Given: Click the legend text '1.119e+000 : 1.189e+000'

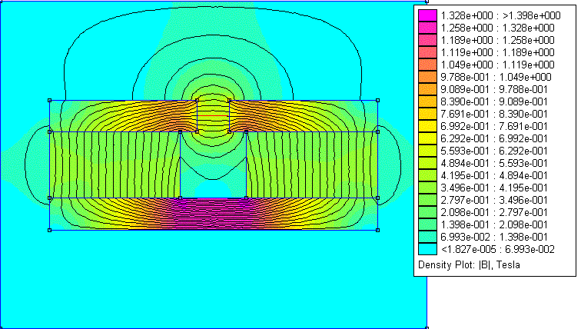Looking at the screenshot, I should [498, 52].
